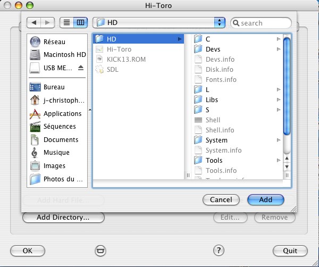Viewport: 319px width, 267px height.
Task: Open help with the question mark button
Action: pos(219,251)
